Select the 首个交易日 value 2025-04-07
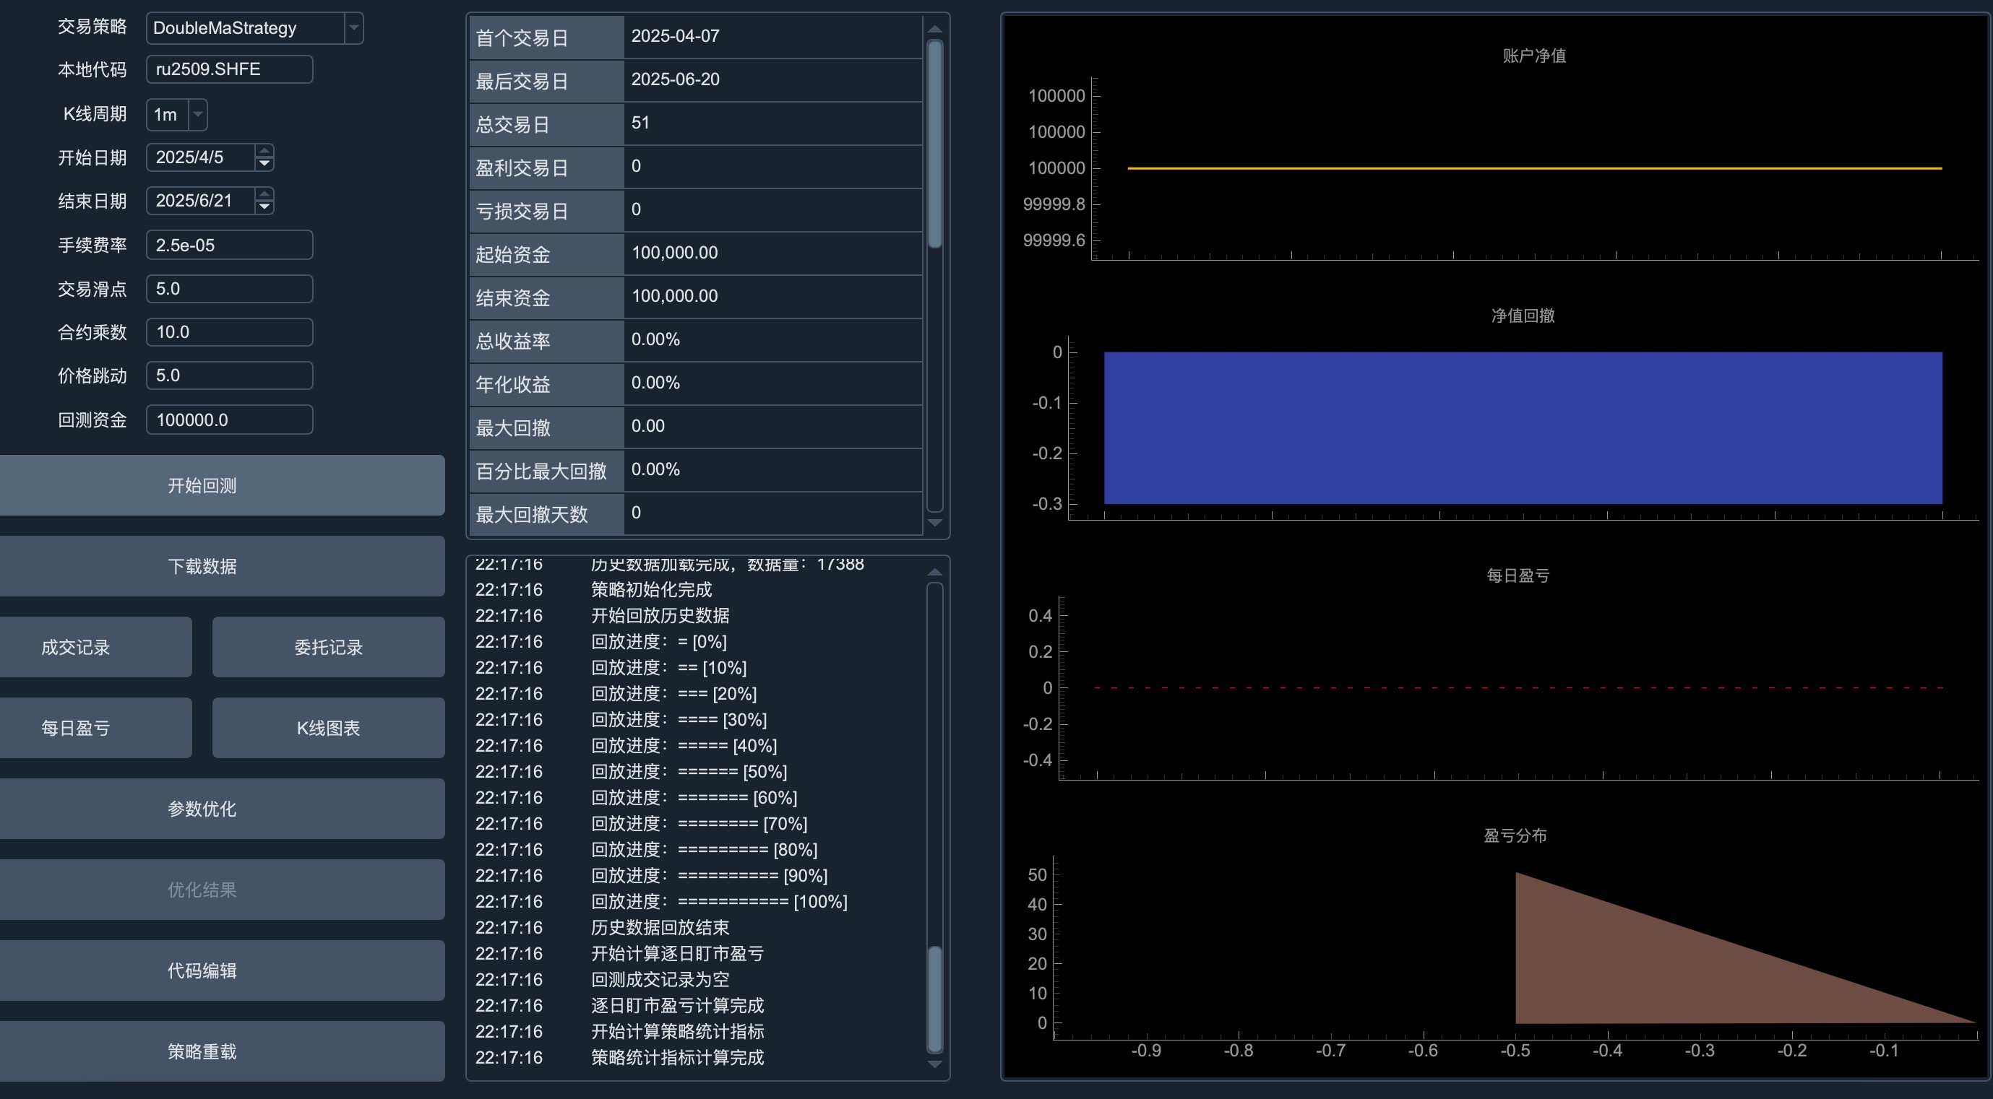Screen dimensions: 1993x1099 (x=773, y=36)
